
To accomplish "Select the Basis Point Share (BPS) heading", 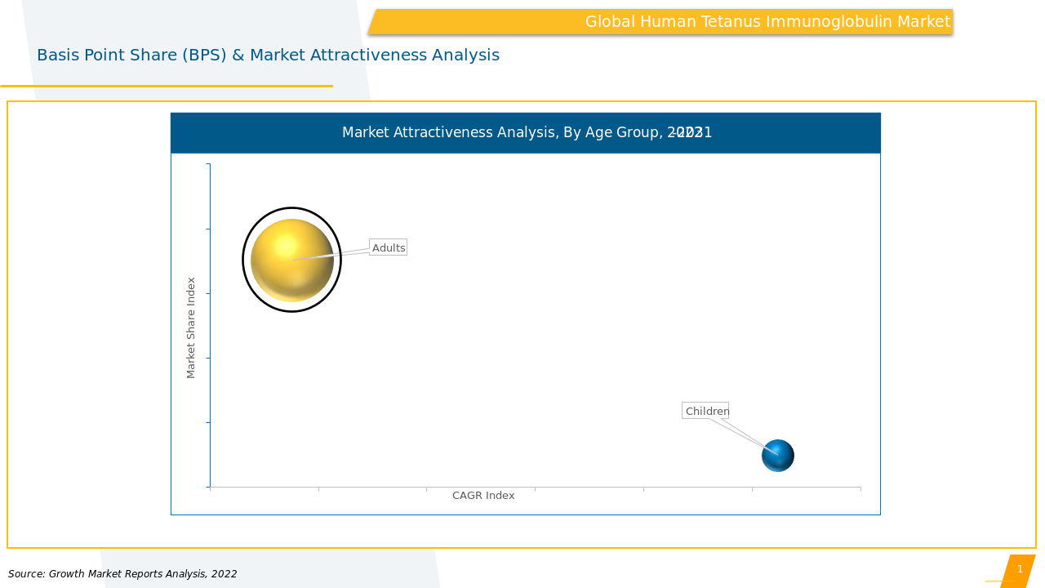I will click(x=268, y=56).
